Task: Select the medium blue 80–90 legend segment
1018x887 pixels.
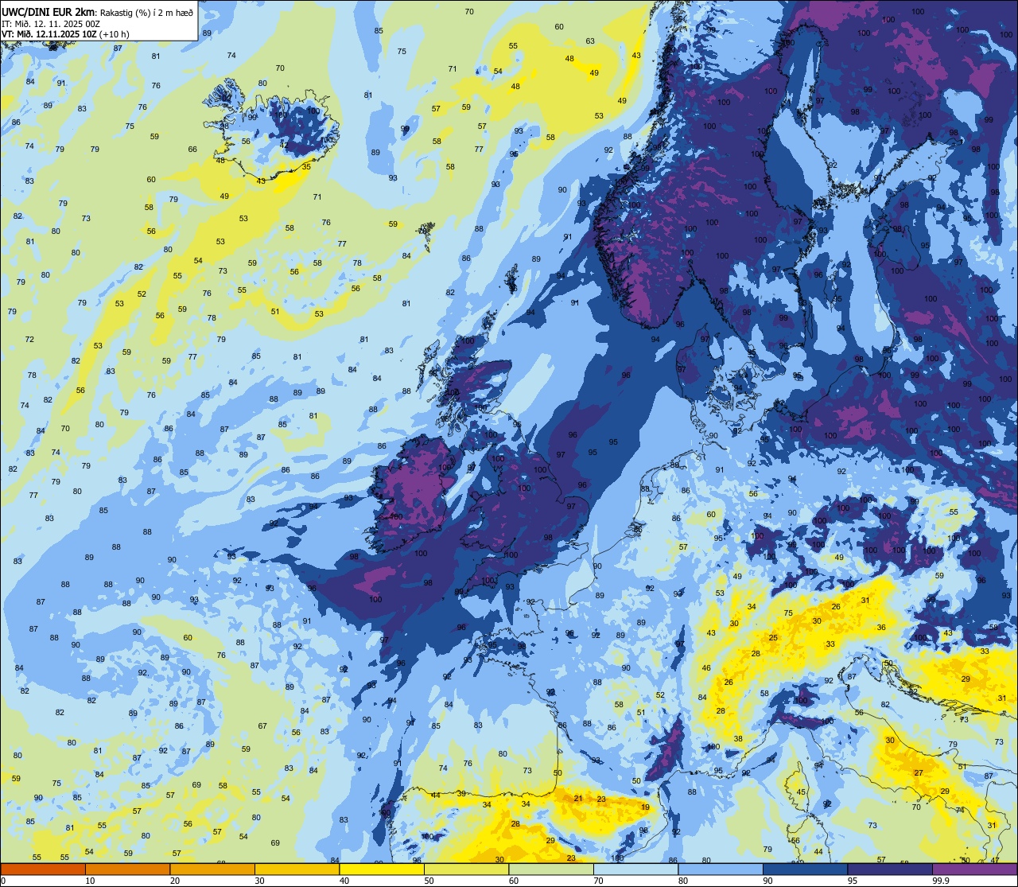Action: click(721, 869)
